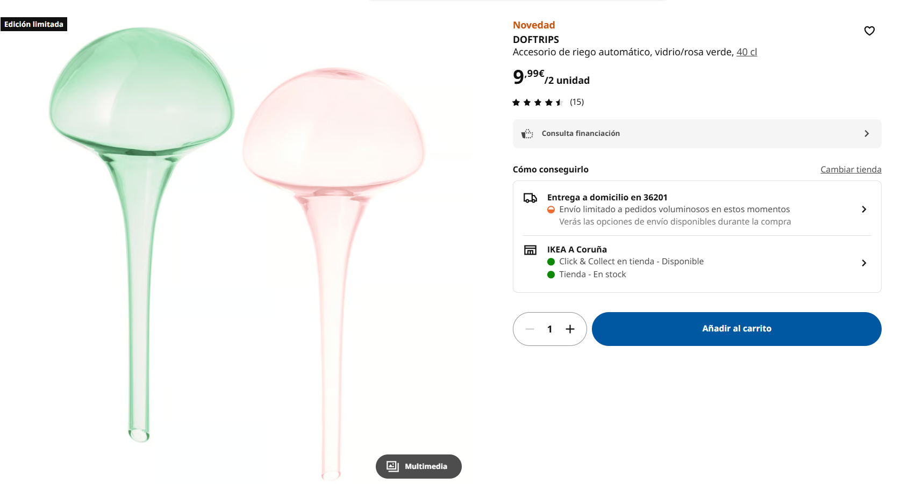Click Cambiar tienda link
The height and width of the screenshot is (484, 901).
850,169
